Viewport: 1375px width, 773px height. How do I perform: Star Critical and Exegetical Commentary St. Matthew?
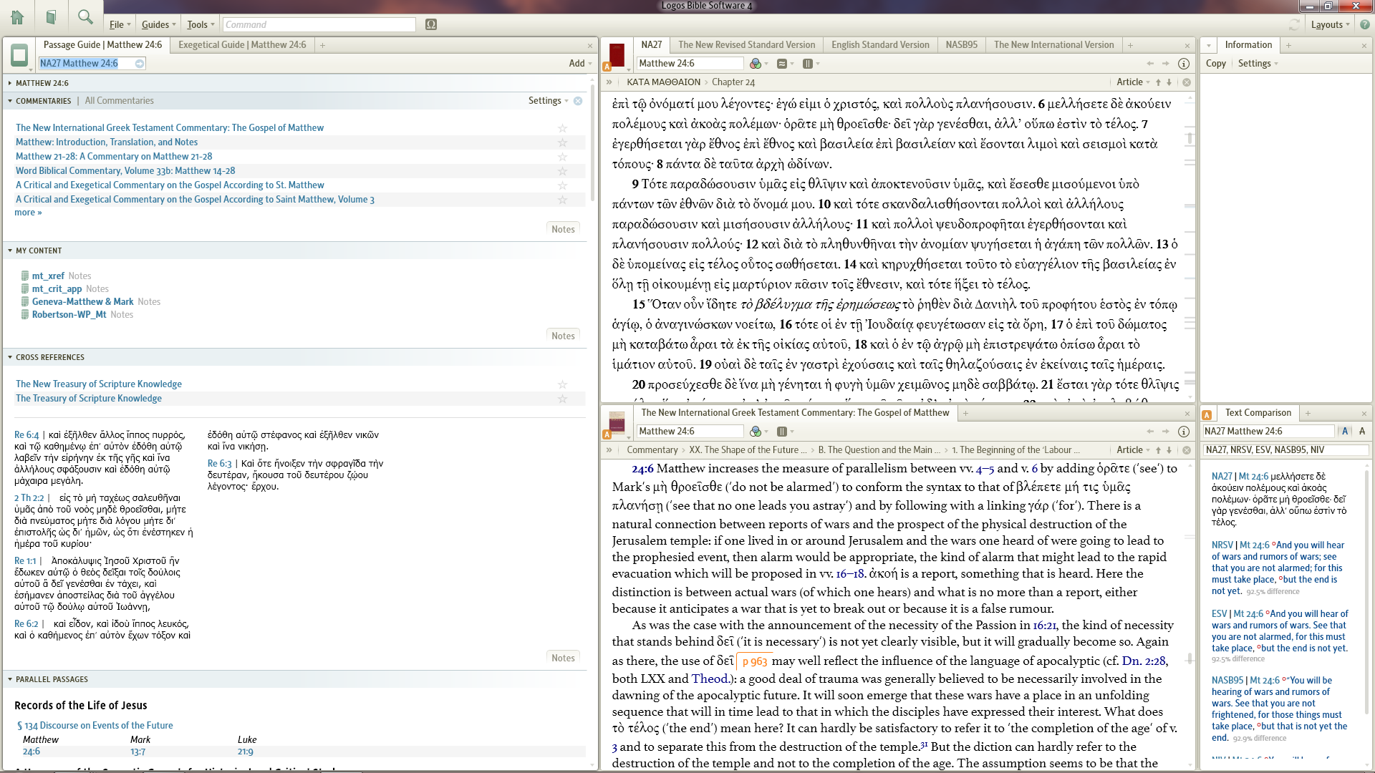tap(562, 185)
